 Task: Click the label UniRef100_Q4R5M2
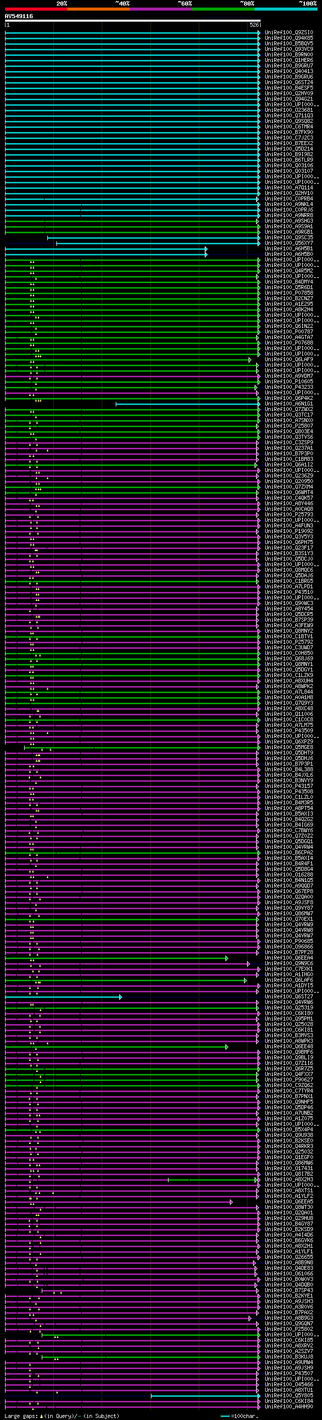pos(288,271)
